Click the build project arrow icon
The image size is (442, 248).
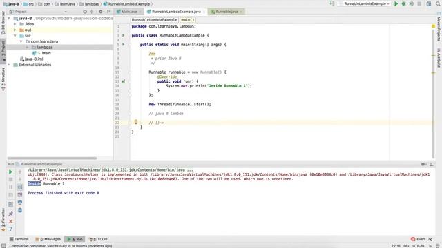coord(332,3)
